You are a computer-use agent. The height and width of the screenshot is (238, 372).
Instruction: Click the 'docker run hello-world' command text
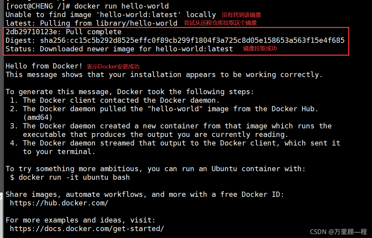[121, 6]
